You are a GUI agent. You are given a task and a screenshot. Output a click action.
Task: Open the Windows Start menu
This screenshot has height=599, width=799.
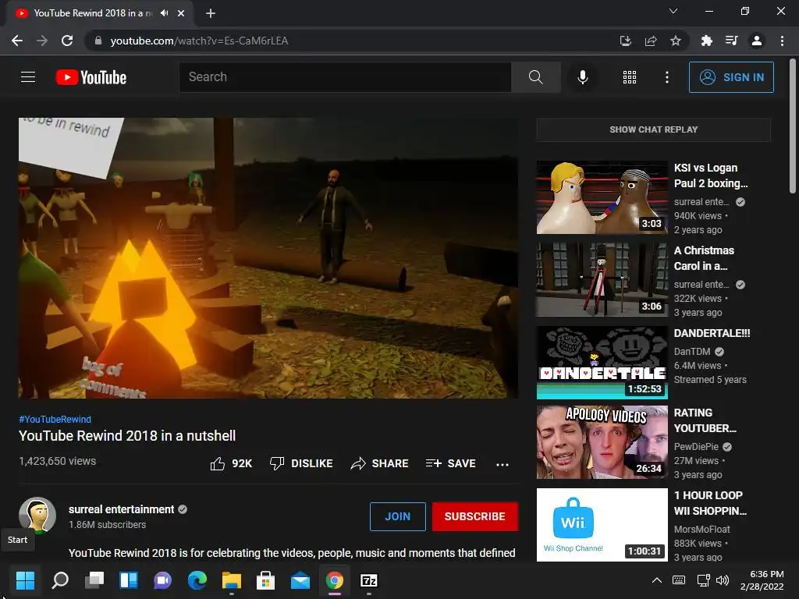pyautogui.click(x=25, y=580)
